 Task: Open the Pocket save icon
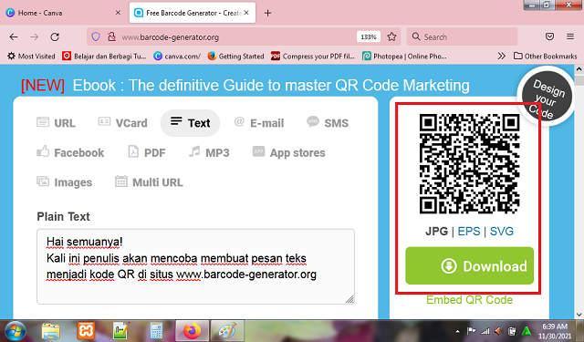tap(549, 36)
